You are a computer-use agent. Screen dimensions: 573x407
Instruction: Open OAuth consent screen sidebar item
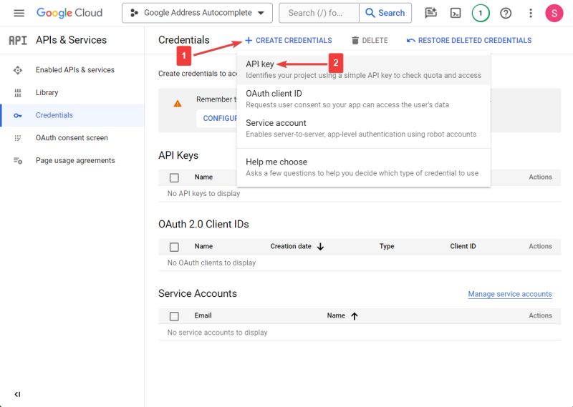(x=72, y=137)
